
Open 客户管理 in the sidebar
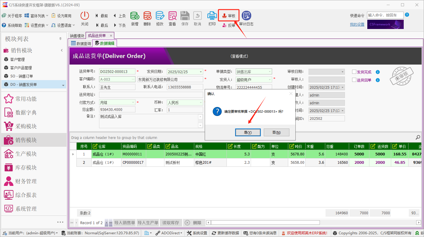(17, 59)
